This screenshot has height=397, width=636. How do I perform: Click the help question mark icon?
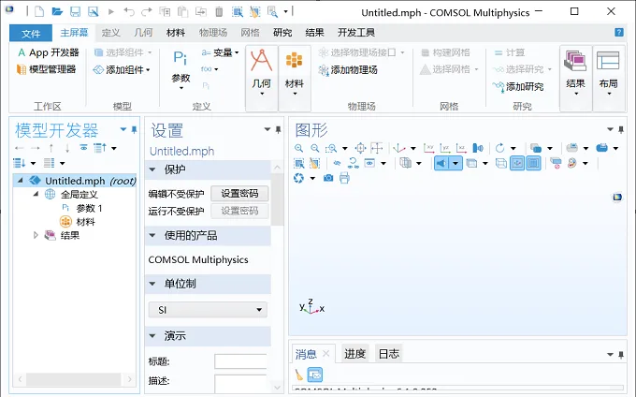pyautogui.click(x=619, y=33)
